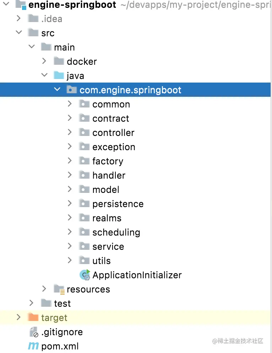Click the resources folder icon

click(59, 289)
